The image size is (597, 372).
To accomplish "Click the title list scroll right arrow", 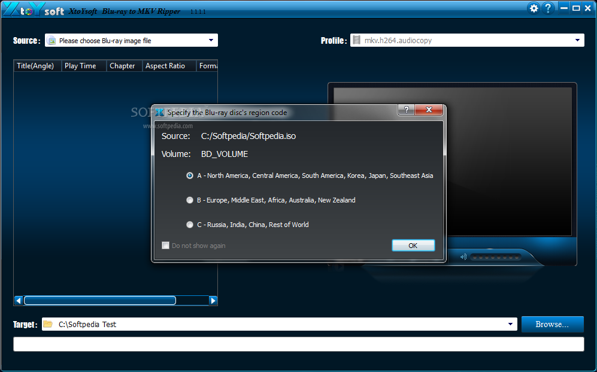I will (213, 301).
